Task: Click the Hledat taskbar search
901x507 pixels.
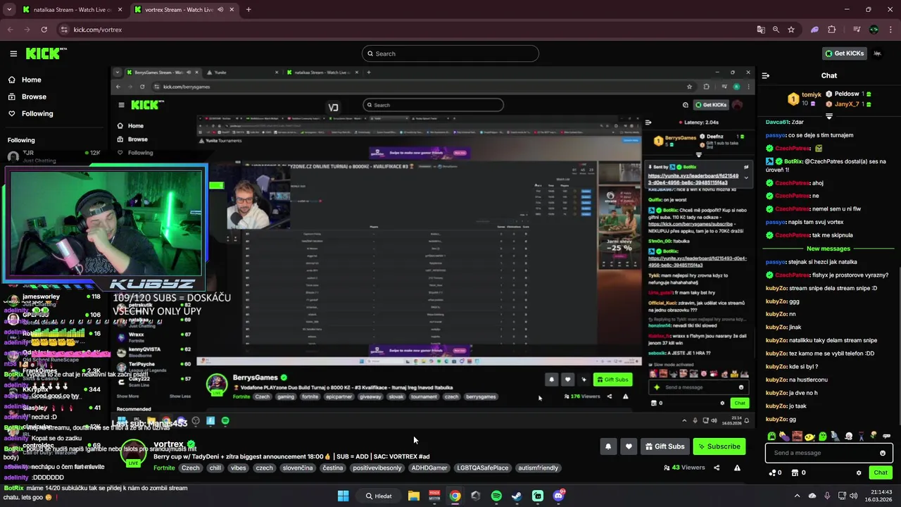Action: pyautogui.click(x=378, y=496)
